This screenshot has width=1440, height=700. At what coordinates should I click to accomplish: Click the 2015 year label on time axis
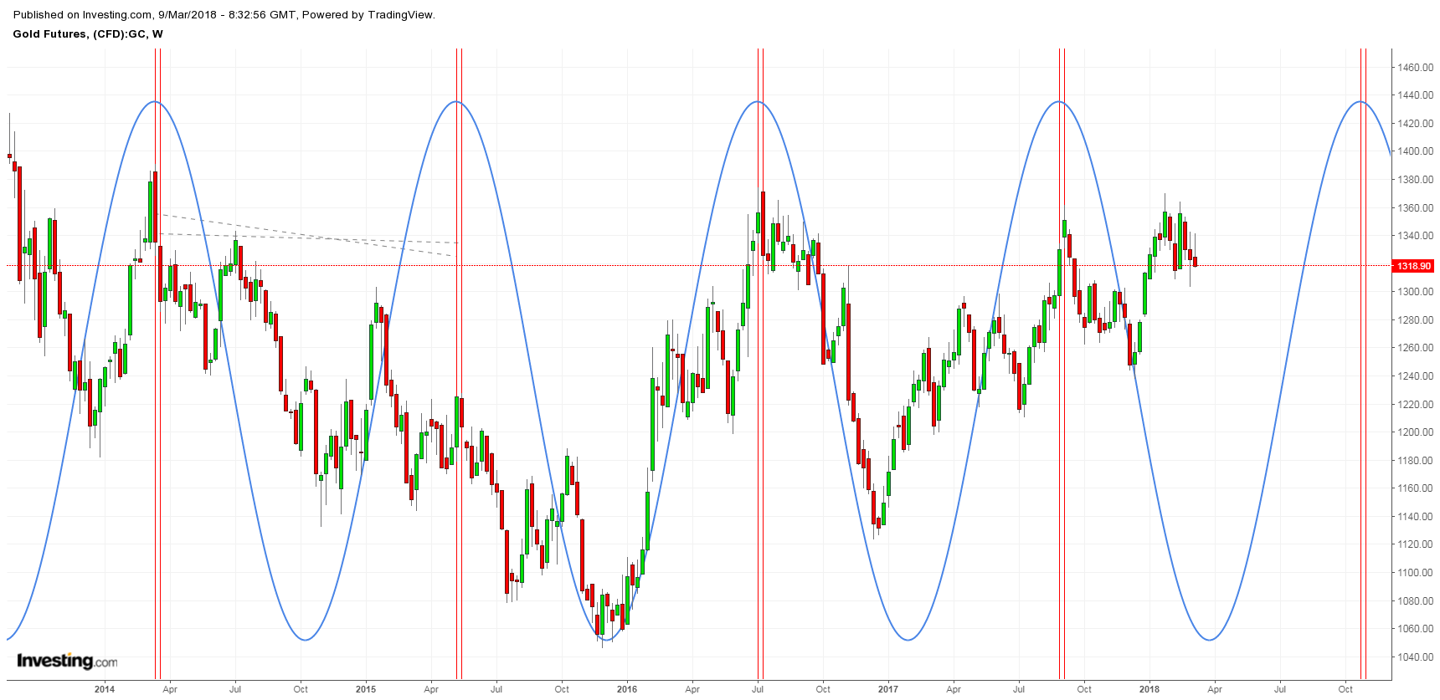click(x=366, y=690)
